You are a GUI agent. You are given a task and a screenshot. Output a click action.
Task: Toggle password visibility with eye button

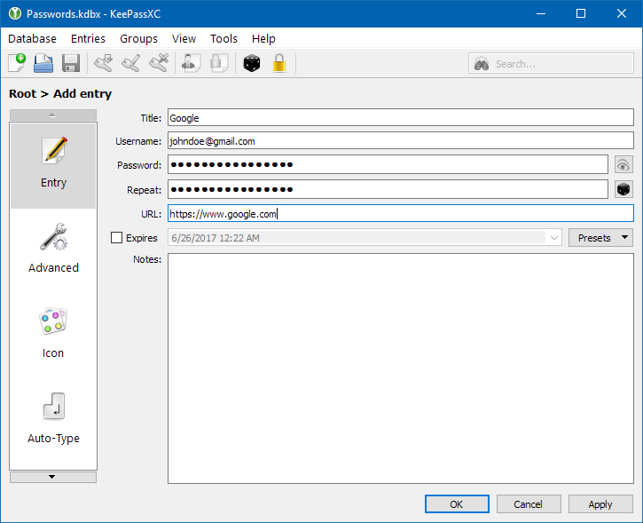(624, 164)
